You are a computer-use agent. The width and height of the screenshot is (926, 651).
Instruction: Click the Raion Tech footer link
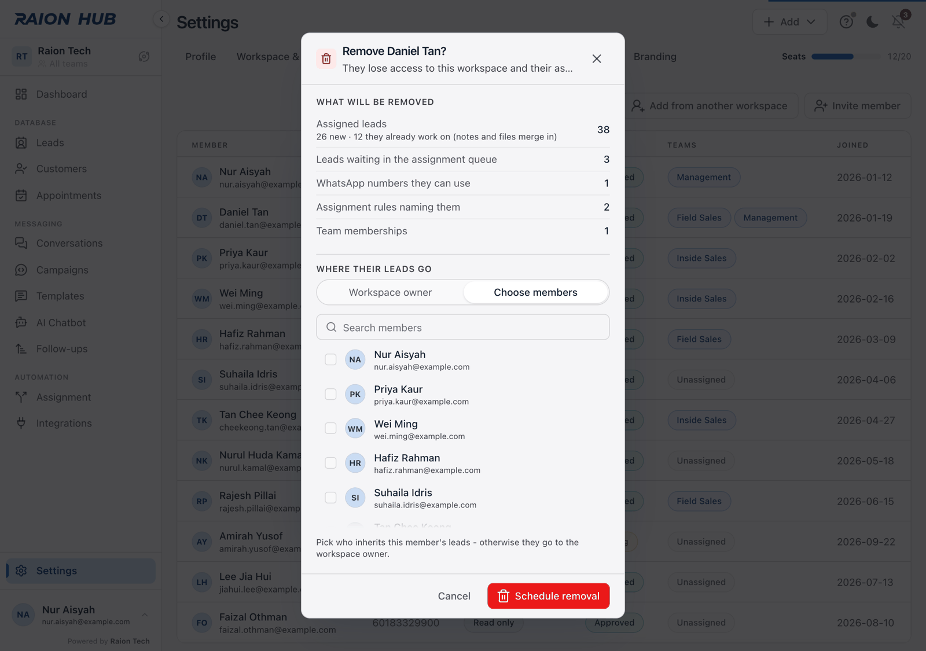130,641
